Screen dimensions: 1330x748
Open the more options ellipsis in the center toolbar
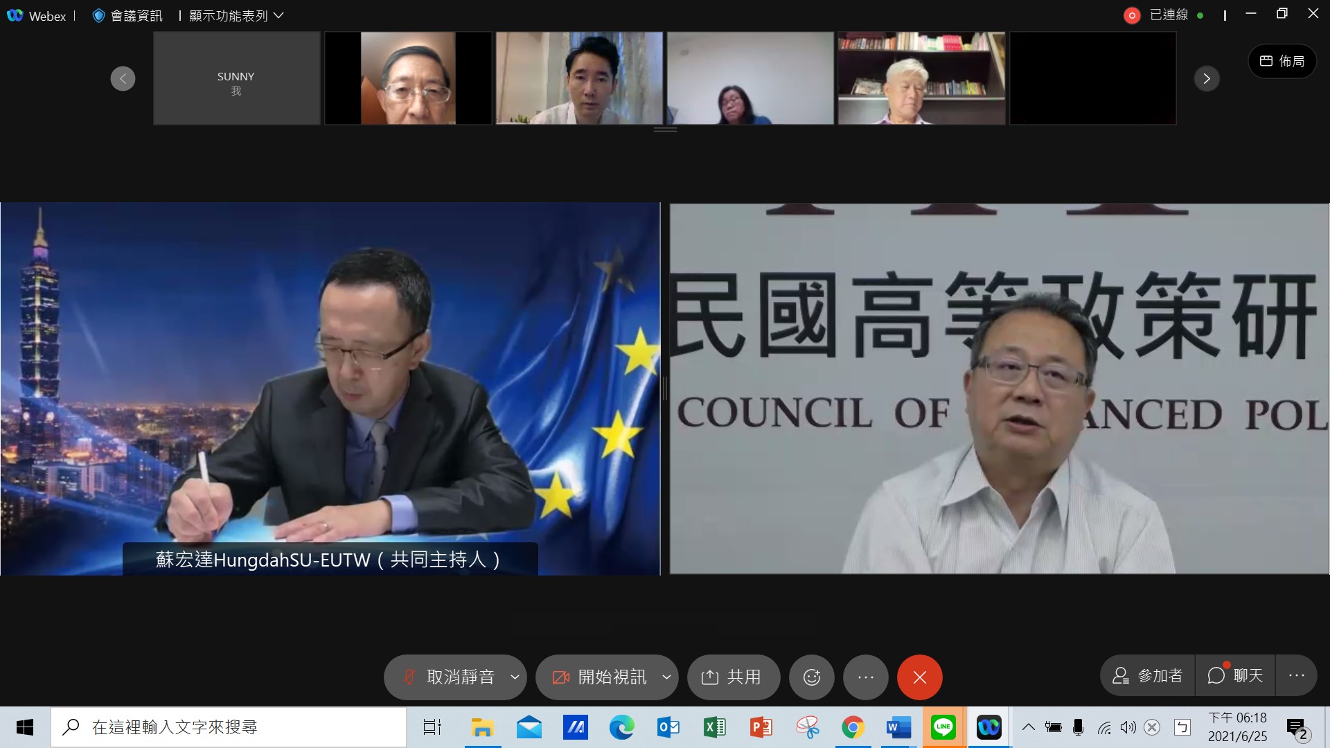point(865,677)
